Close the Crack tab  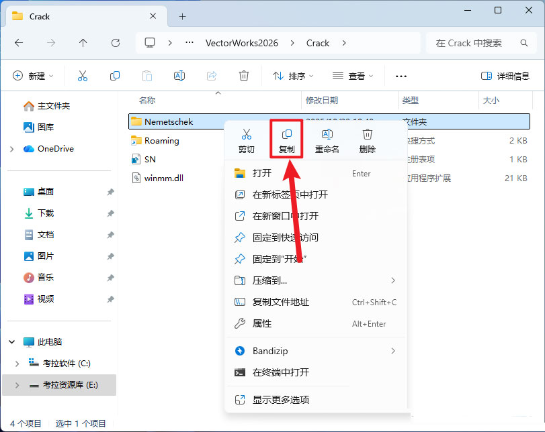point(153,16)
